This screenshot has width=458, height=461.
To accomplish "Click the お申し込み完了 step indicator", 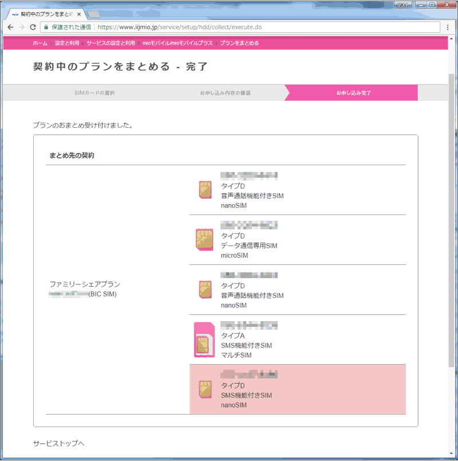I will click(x=353, y=92).
